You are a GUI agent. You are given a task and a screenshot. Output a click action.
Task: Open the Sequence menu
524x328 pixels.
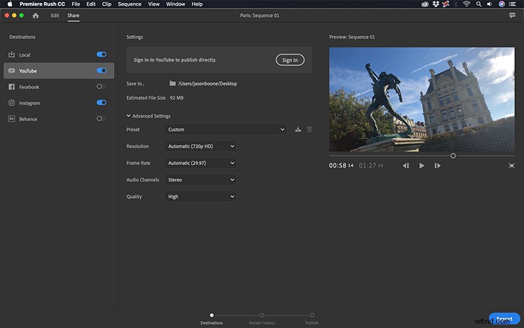pos(129,4)
